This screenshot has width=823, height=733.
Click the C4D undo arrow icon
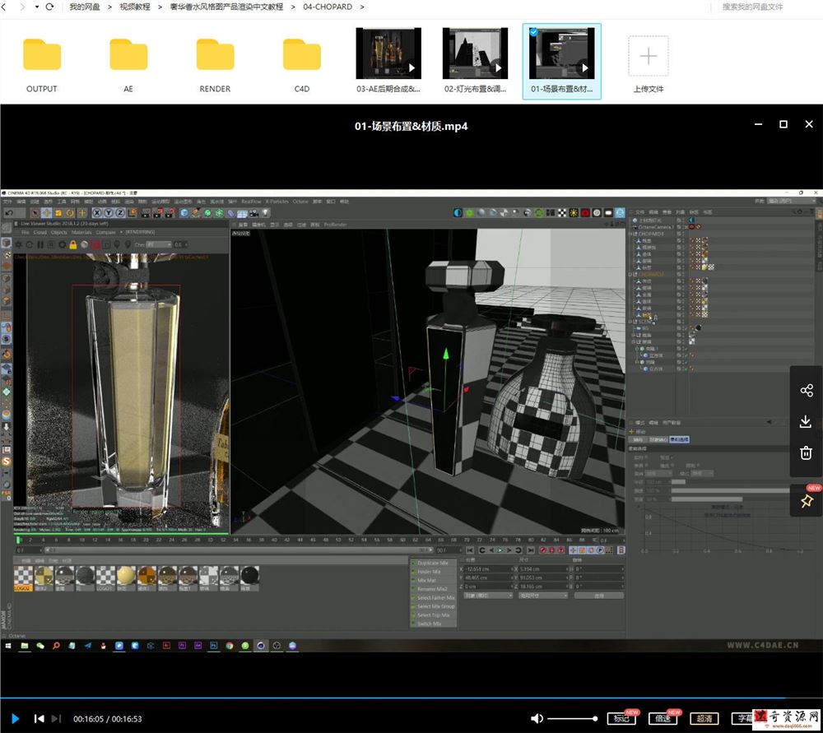click(9, 212)
